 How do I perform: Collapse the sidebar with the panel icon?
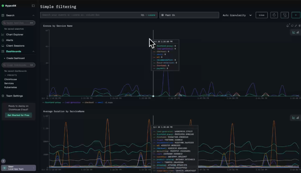coord(33,6)
